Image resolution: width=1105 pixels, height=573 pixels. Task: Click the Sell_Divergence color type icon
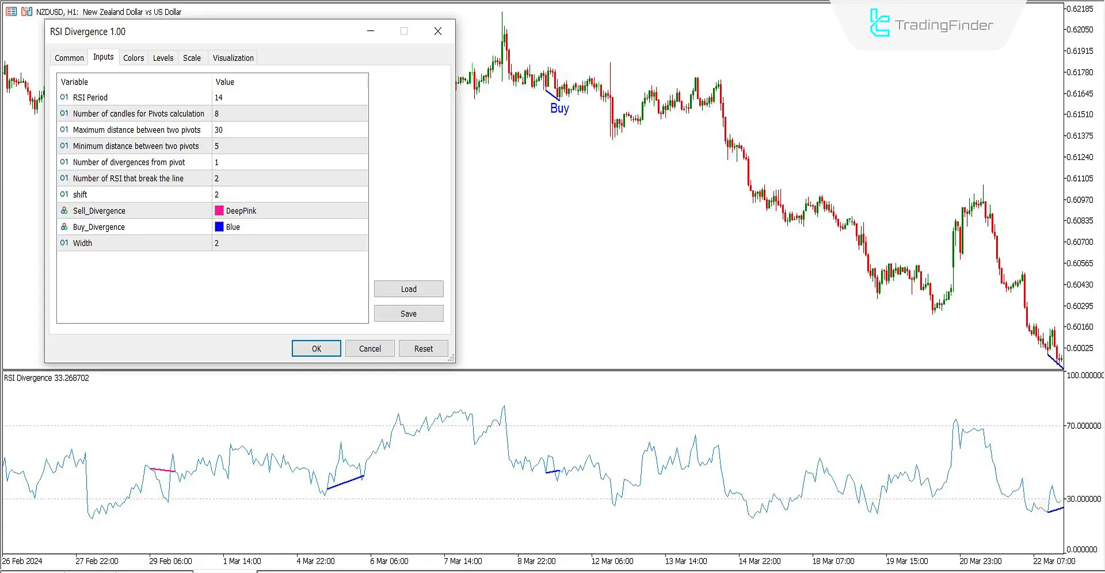click(x=64, y=211)
